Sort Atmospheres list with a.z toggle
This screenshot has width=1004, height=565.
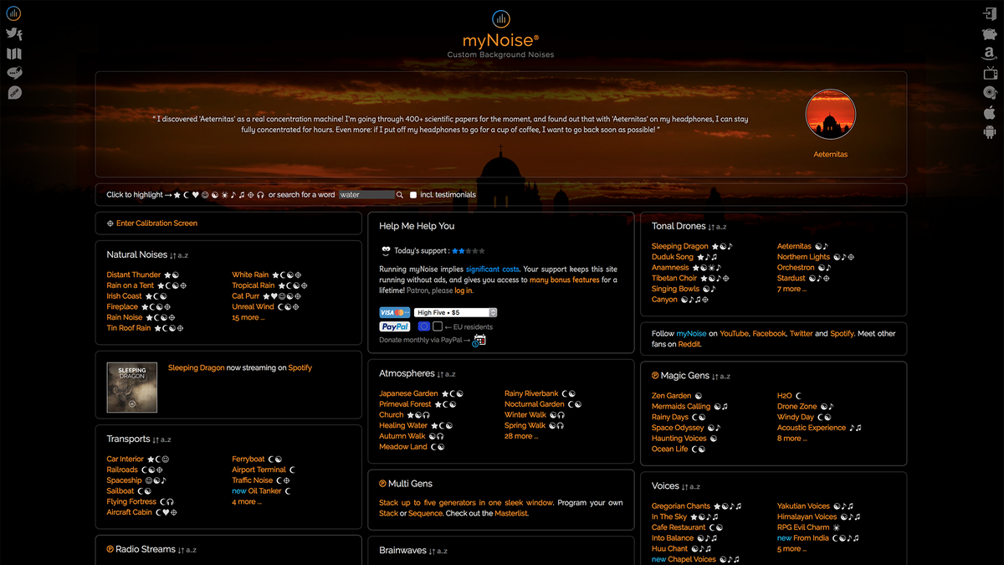(x=447, y=374)
